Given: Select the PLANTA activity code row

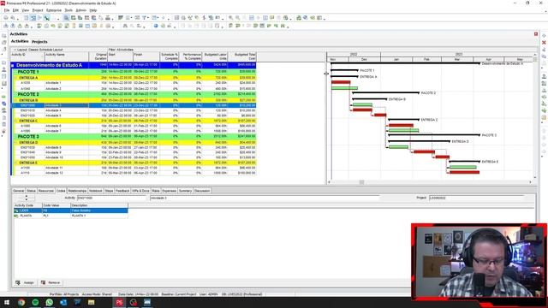Looking at the screenshot, I should coord(71,216).
